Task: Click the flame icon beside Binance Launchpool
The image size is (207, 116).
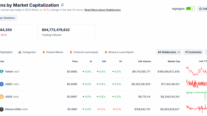Action: pyautogui.click(x=106, y=52)
